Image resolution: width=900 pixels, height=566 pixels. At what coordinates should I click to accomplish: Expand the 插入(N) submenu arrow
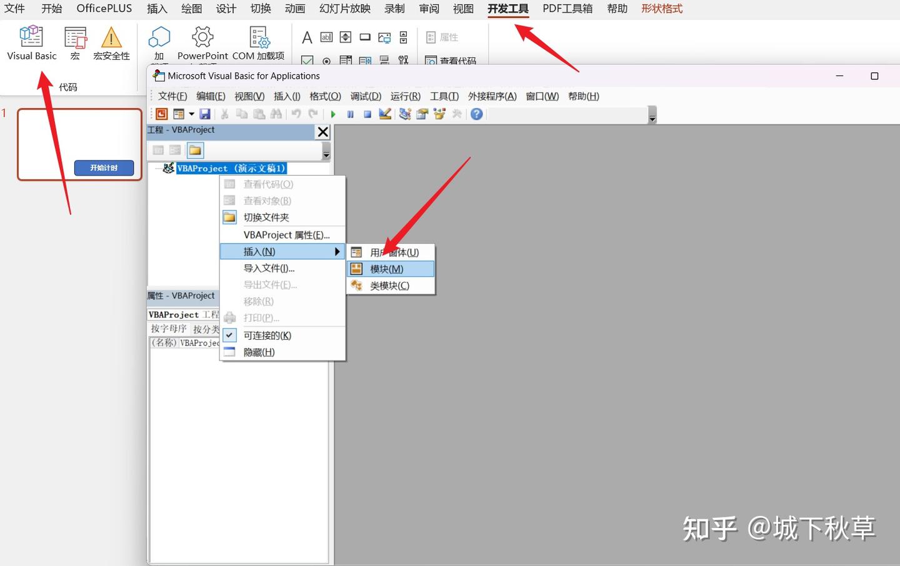click(337, 251)
